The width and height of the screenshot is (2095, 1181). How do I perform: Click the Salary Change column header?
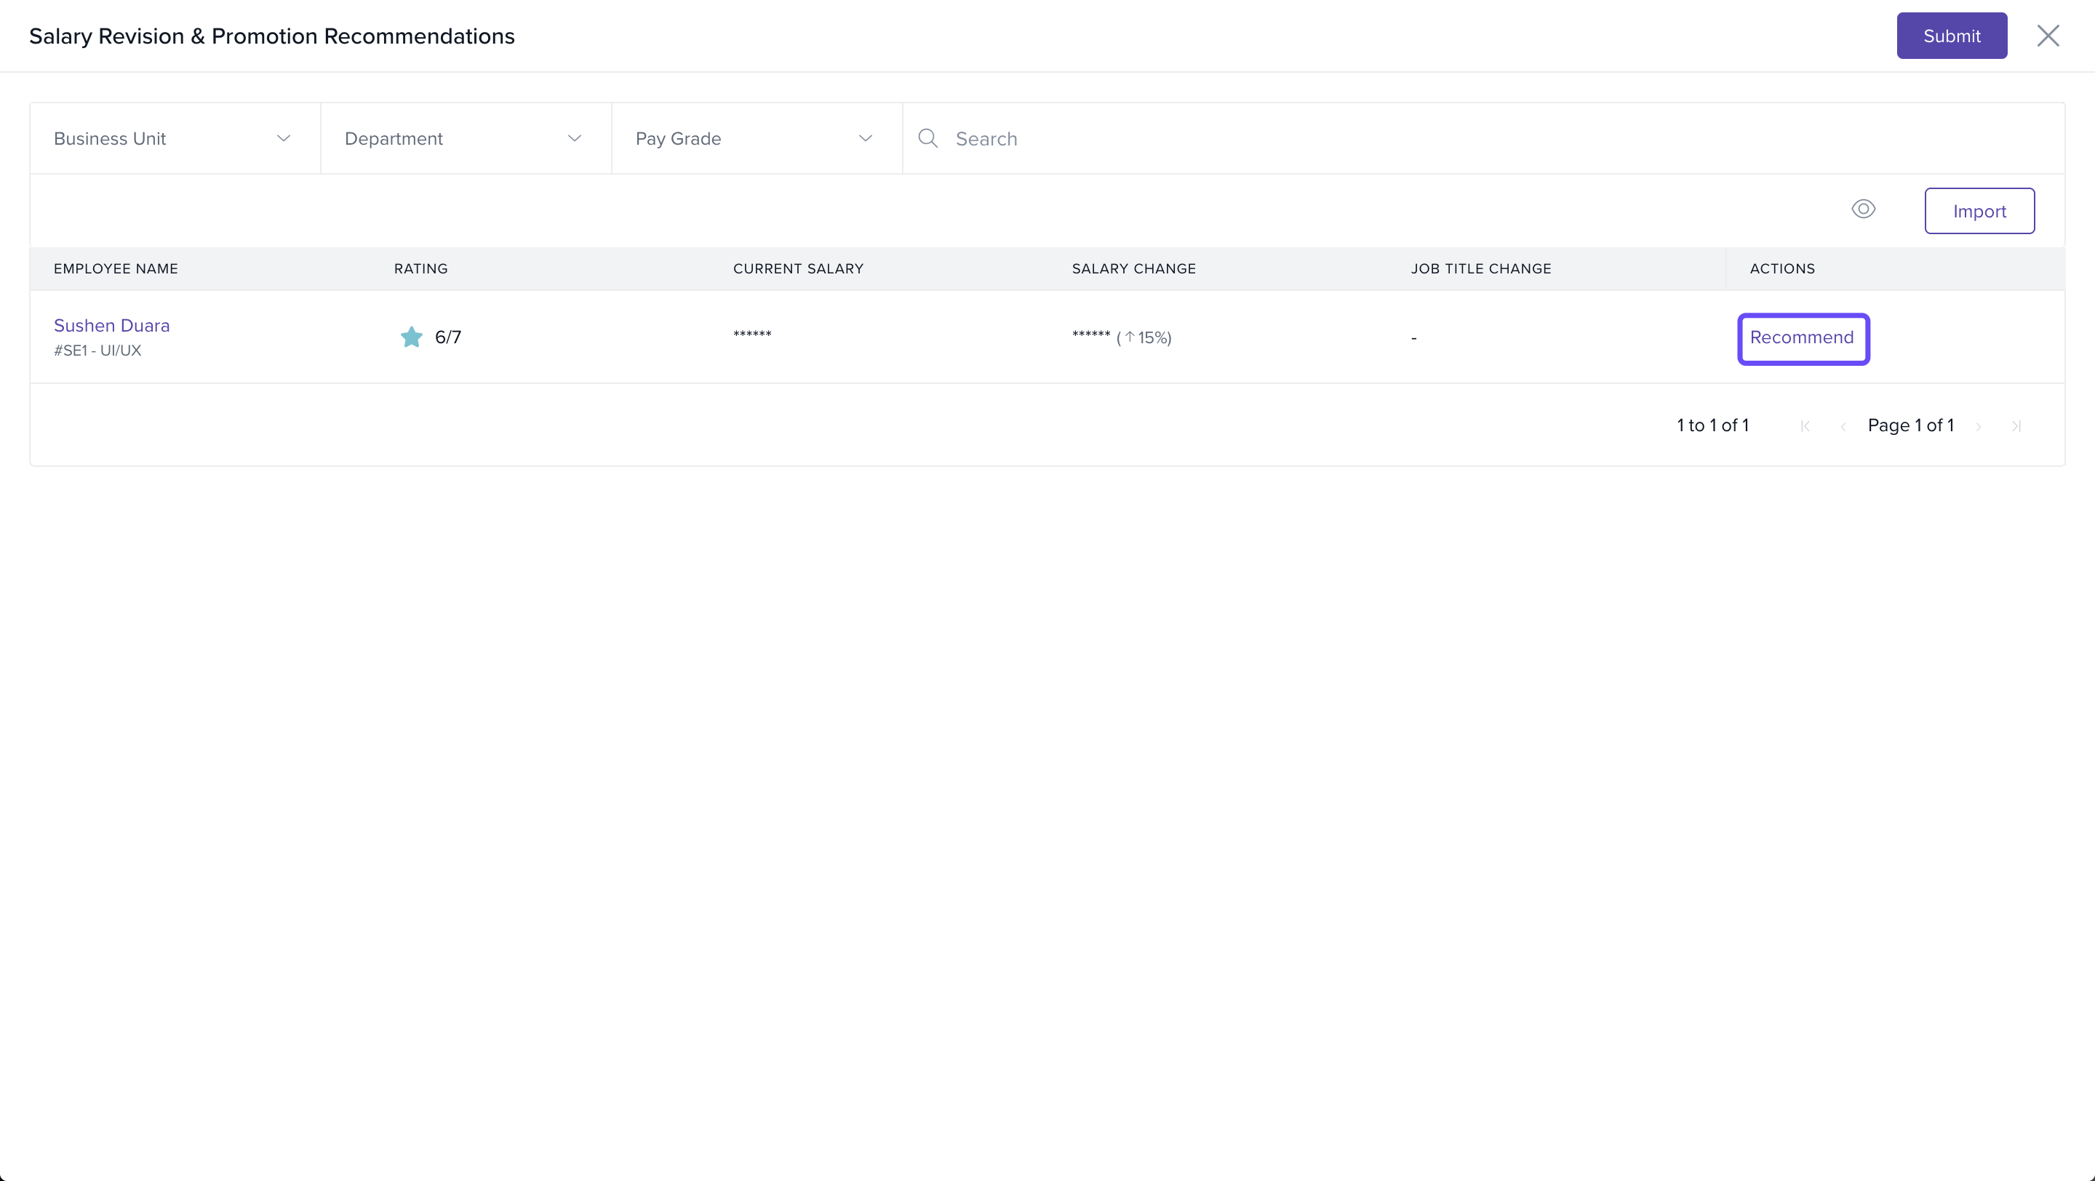pyautogui.click(x=1133, y=269)
